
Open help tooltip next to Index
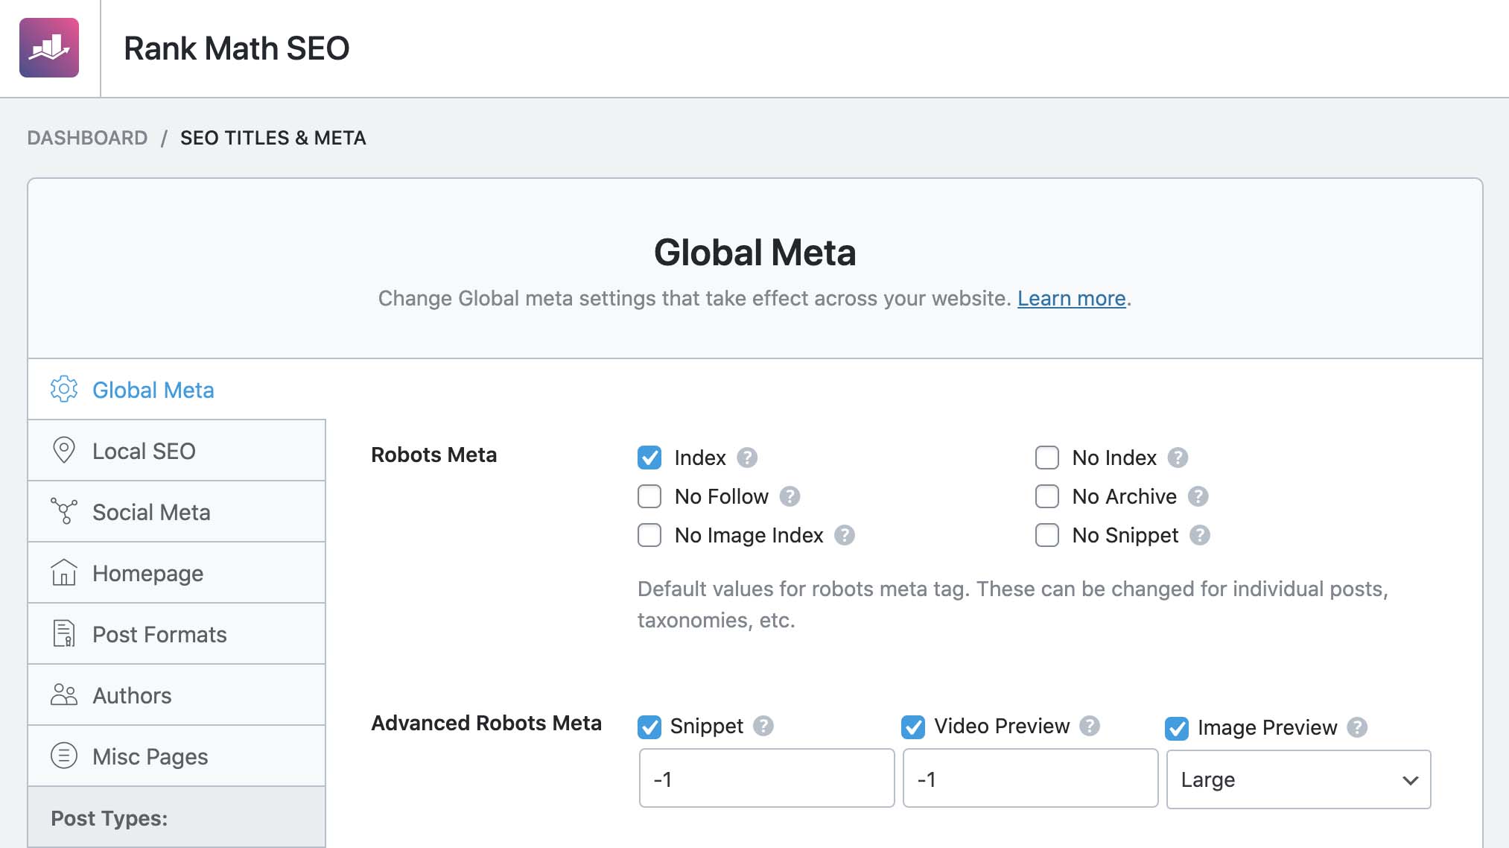(747, 458)
